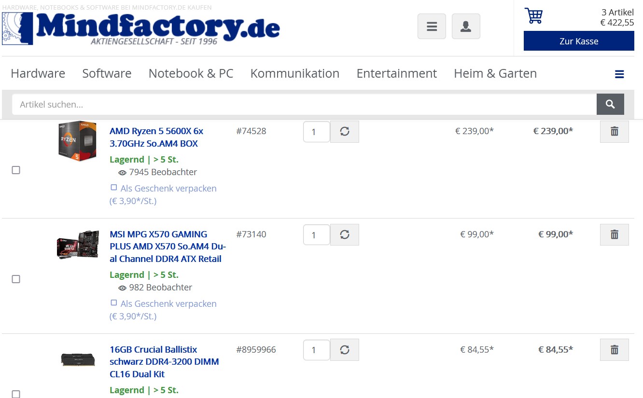The width and height of the screenshot is (643, 398).
Task: Update quantity for MSI MPG X570 board
Action: click(x=345, y=235)
